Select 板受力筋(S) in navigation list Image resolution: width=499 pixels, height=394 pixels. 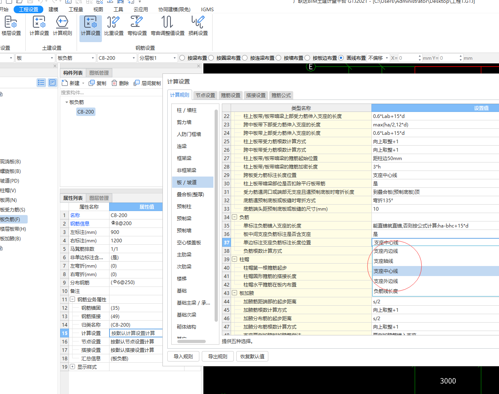(13, 209)
